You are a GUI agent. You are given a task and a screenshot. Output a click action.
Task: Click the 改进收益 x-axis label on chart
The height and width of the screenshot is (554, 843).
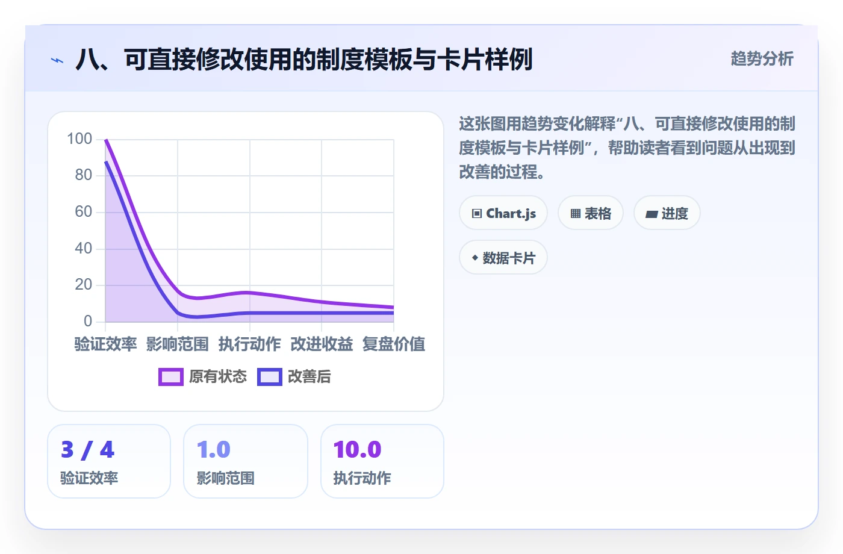[x=322, y=344]
